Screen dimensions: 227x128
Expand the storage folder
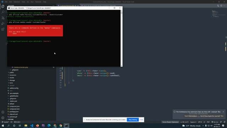tap(12, 80)
